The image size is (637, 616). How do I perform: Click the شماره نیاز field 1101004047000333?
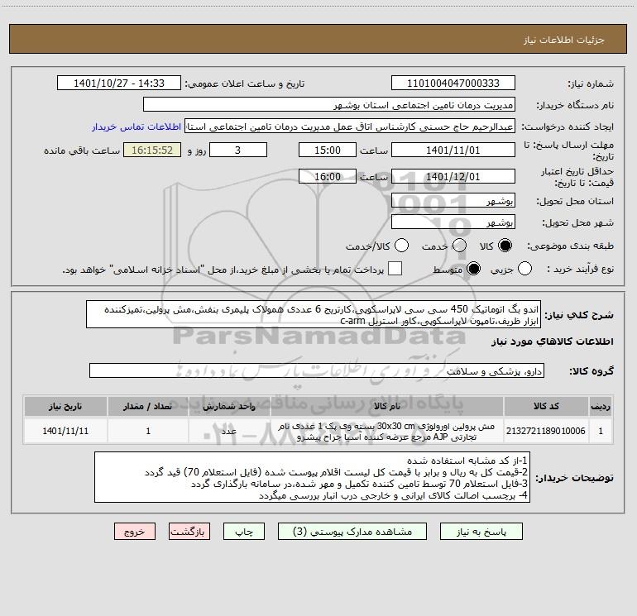[453, 84]
